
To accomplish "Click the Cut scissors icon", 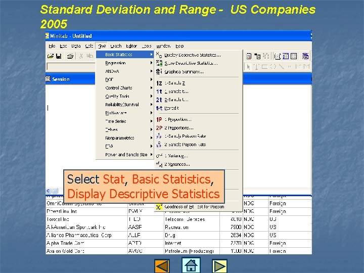I will click(81, 56).
